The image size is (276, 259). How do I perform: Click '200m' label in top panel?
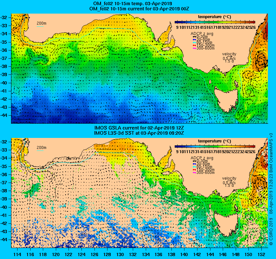point(41,23)
